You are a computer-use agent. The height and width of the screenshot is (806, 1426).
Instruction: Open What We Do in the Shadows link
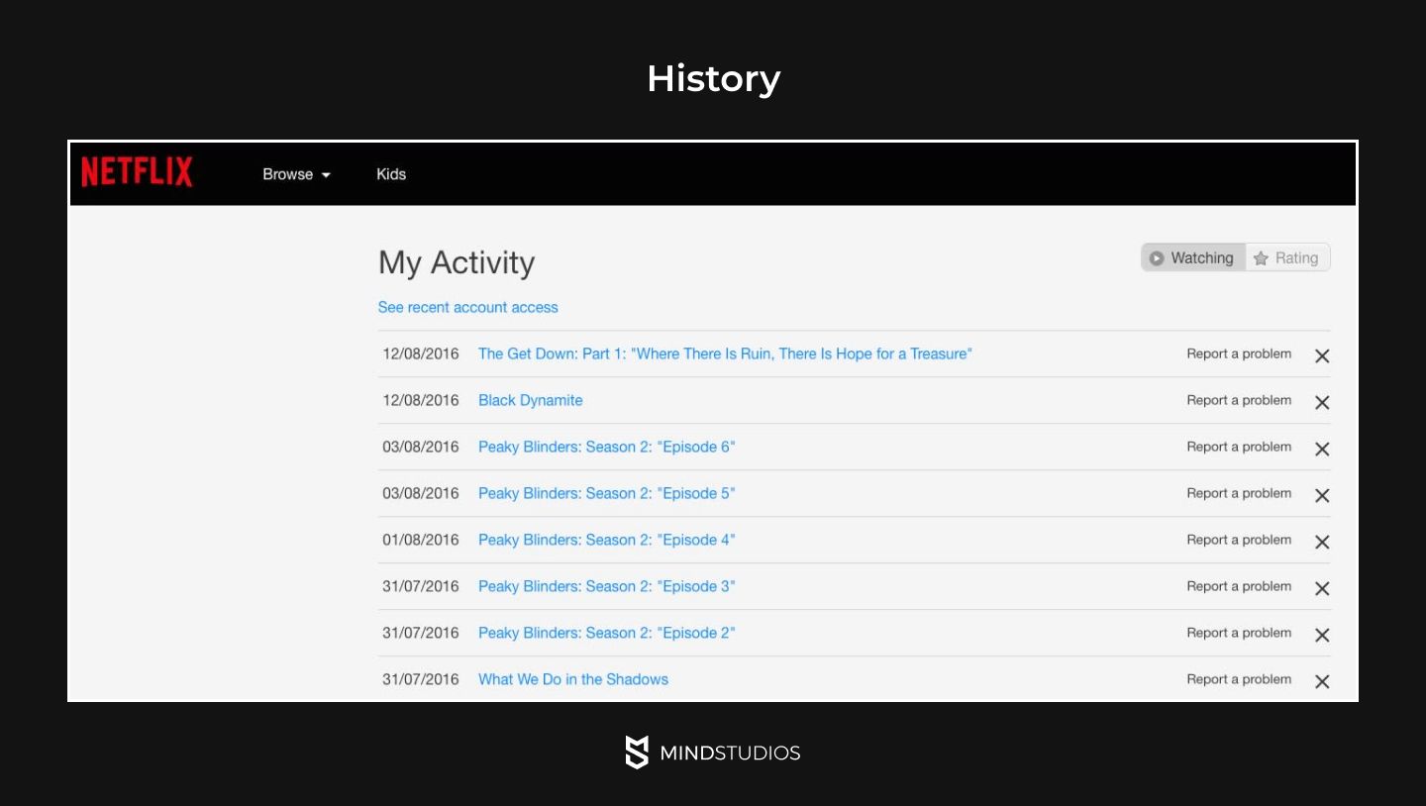(572, 679)
